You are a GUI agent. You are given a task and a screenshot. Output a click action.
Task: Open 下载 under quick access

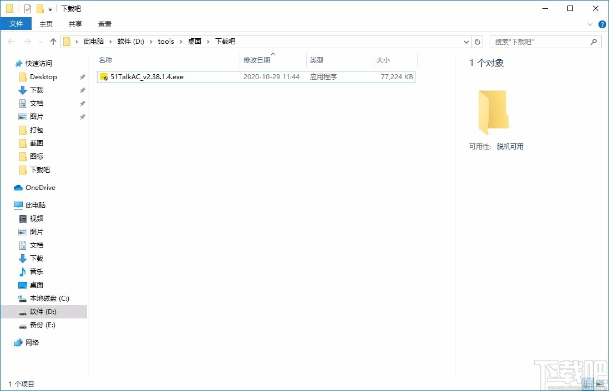[37, 90]
